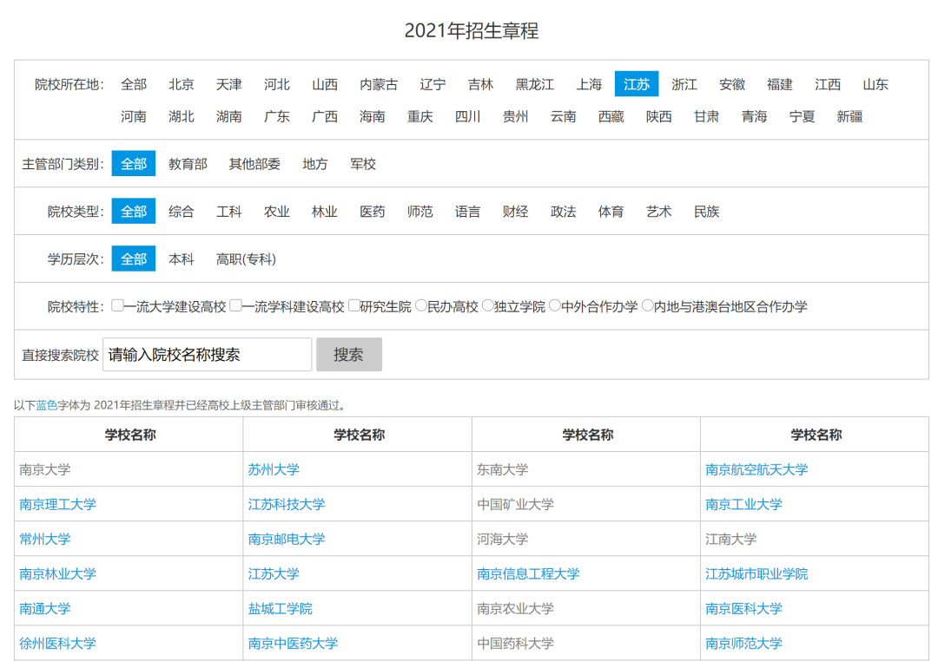Select the 民办高校 radio button
Image resolution: width=938 pixels, height=661 pixels.
422,305
